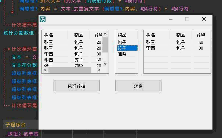
Task: Click the app logo icon in title bar
Action: pos(43,19)
